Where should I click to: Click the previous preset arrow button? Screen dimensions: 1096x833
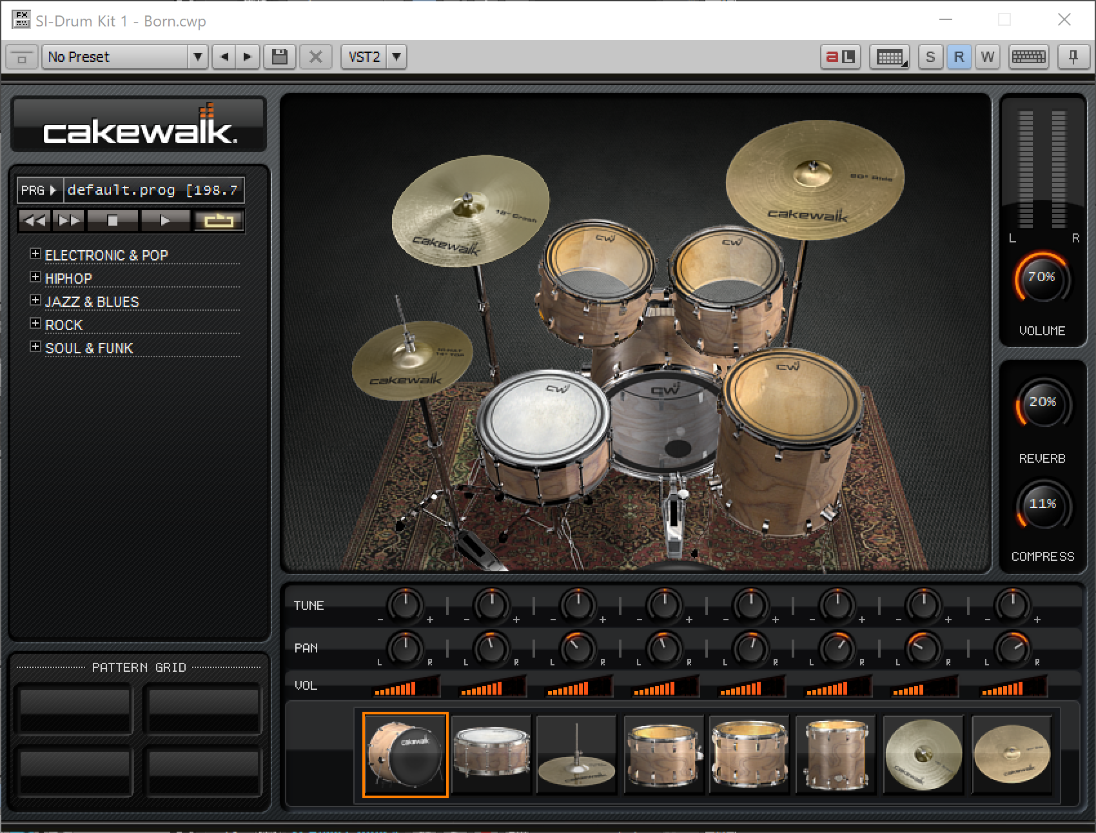click(x=224, y=57)
